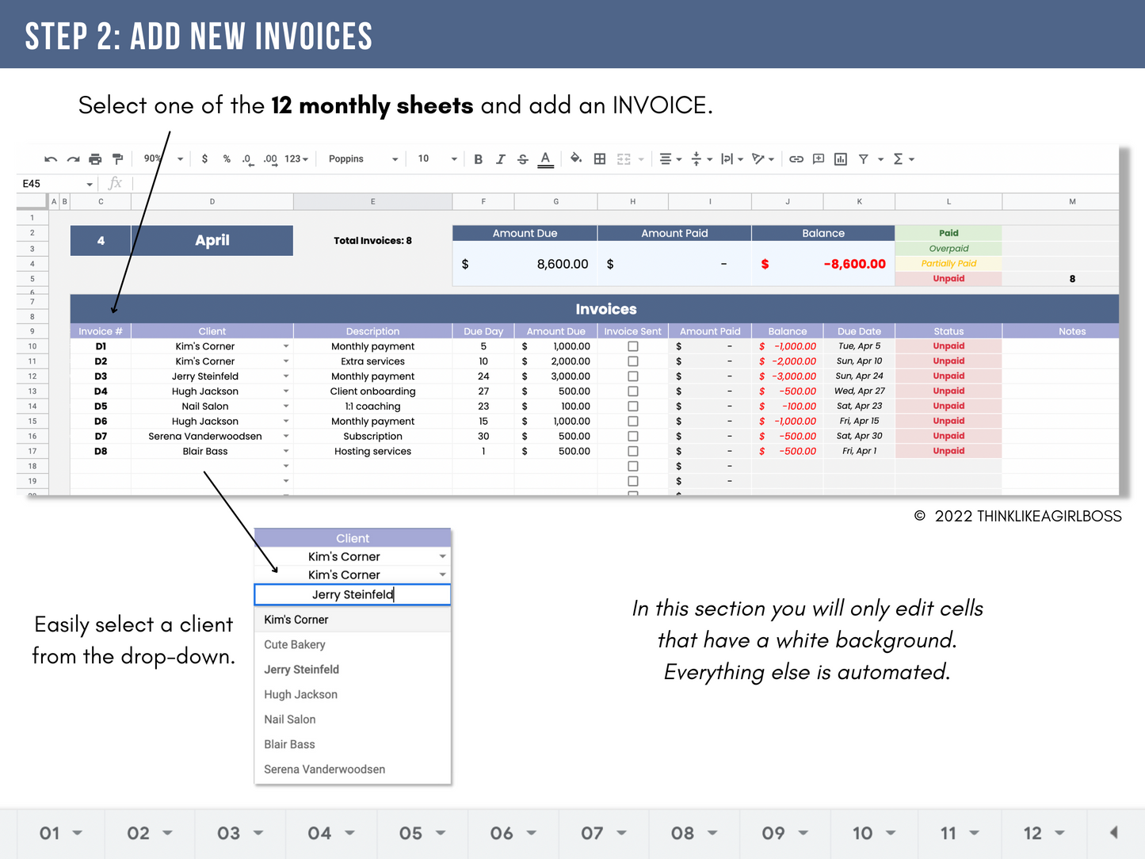
Task: Click the print icon
Action: 95,158
